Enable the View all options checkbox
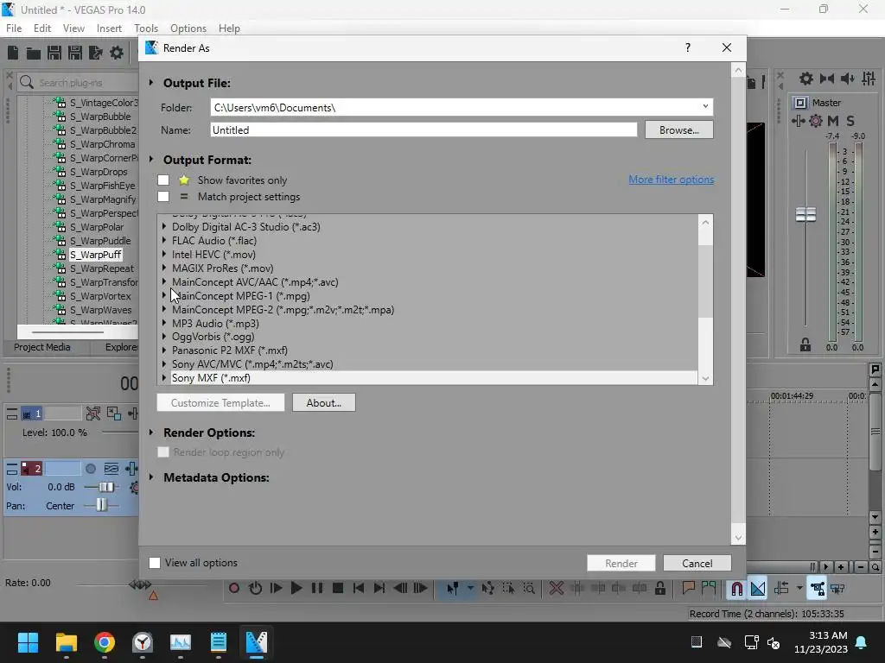This screenshot has height=663, width=885. point(155,563)
